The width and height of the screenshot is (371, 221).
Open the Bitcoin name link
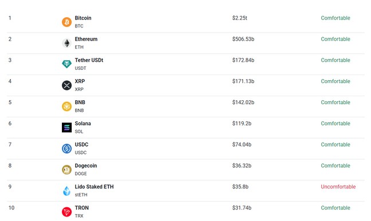coord(83,18)
